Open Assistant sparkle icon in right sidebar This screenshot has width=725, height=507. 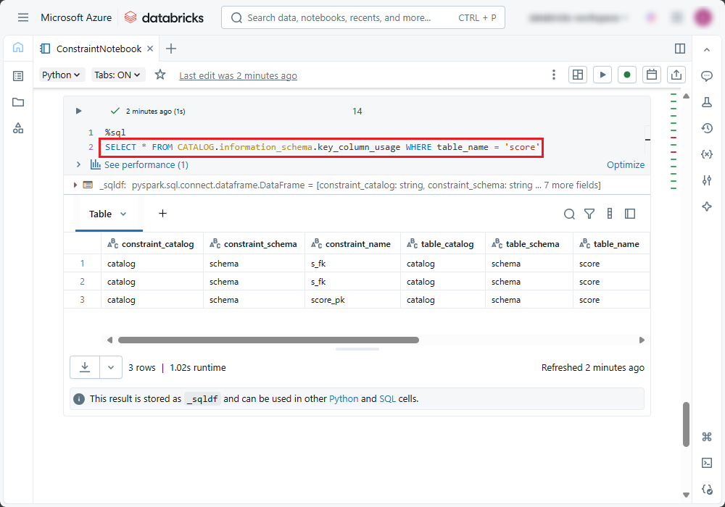707,206
